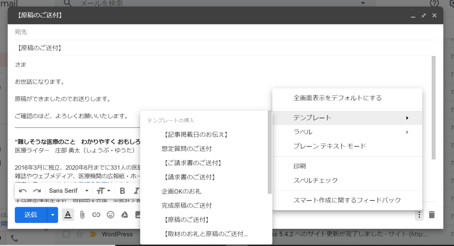454x246 pixels.
Task: Expand the ラベル submenu
Action: click(x=347, y=132)
